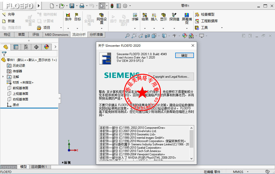This screenshot has width=275, height=174.
Task: Open the FeatureManager design tree tab
Action: [6, 47]
